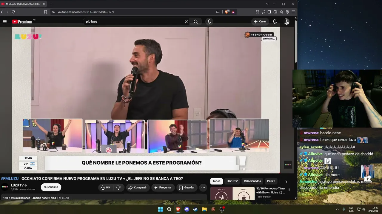Select the #FMLUZU OCCHIATO browser tab
Image resolution: width=382 pixels, height=214 pixels.
[23, 4]
